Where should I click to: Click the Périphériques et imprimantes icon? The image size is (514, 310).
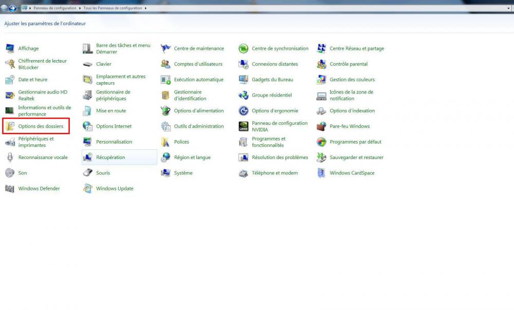[10, 142]
